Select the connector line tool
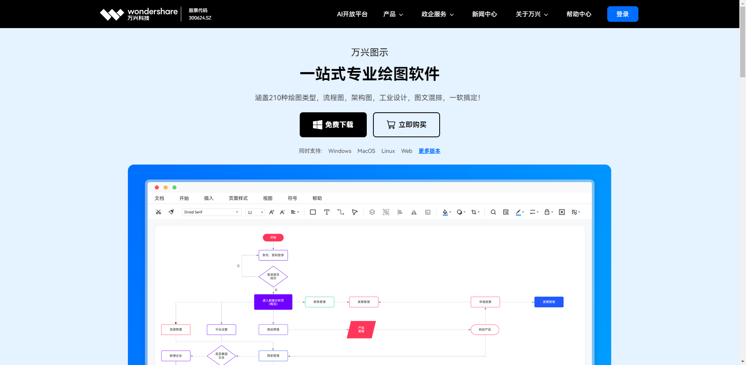746x365 pixels. tap(341, 212)
